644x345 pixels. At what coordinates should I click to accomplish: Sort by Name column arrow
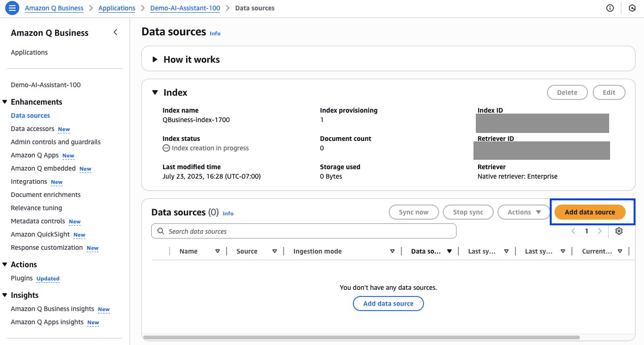(x=217, y=251)
